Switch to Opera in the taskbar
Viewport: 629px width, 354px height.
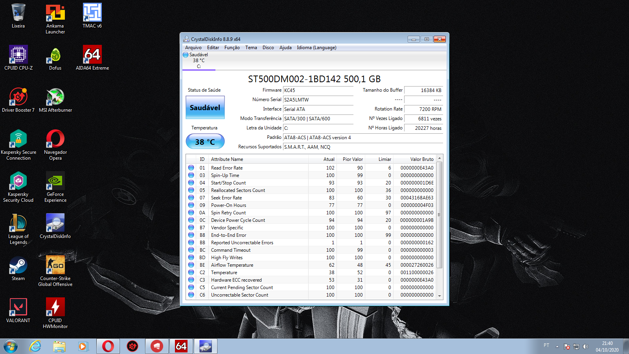click(x=108, y=346)
